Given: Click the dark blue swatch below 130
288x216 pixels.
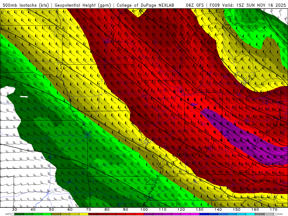Looking at the screenshot, I should point(204,214).
